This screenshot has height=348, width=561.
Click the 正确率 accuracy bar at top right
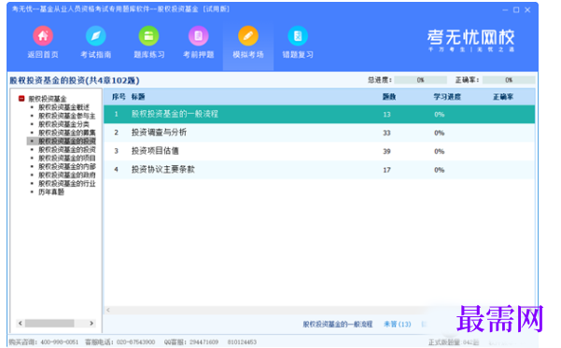509,80
